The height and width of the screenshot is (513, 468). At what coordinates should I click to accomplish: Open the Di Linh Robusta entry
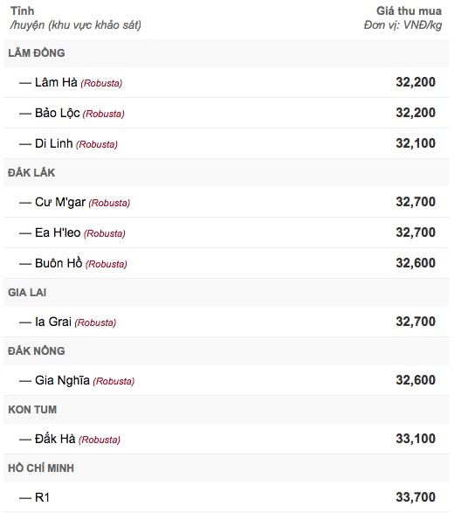[226, 143]
